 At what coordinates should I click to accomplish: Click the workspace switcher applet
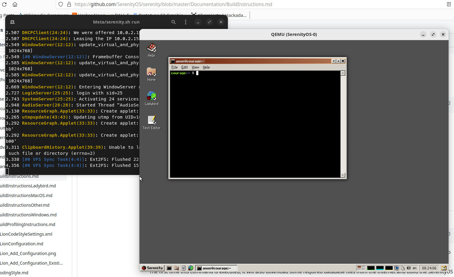click(361, 268)
